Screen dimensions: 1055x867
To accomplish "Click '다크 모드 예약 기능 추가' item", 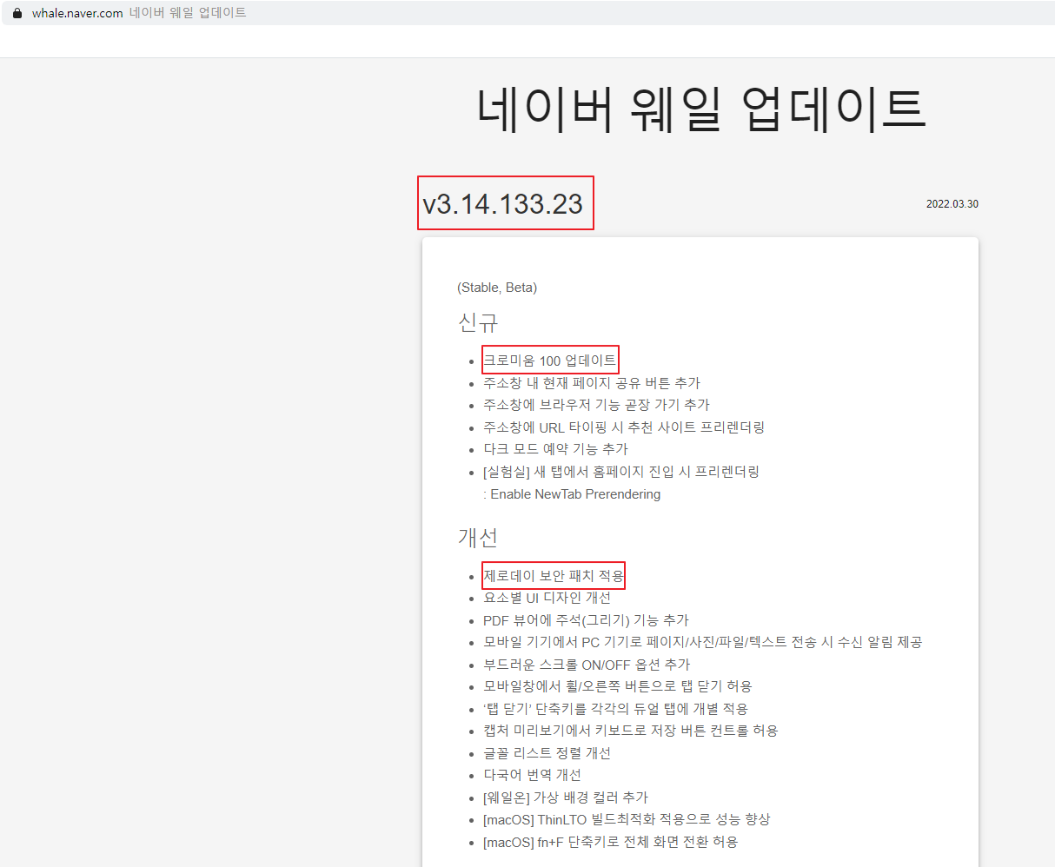I will coord(555,449).
